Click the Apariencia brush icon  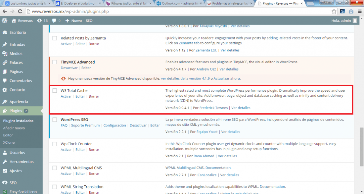5,102
